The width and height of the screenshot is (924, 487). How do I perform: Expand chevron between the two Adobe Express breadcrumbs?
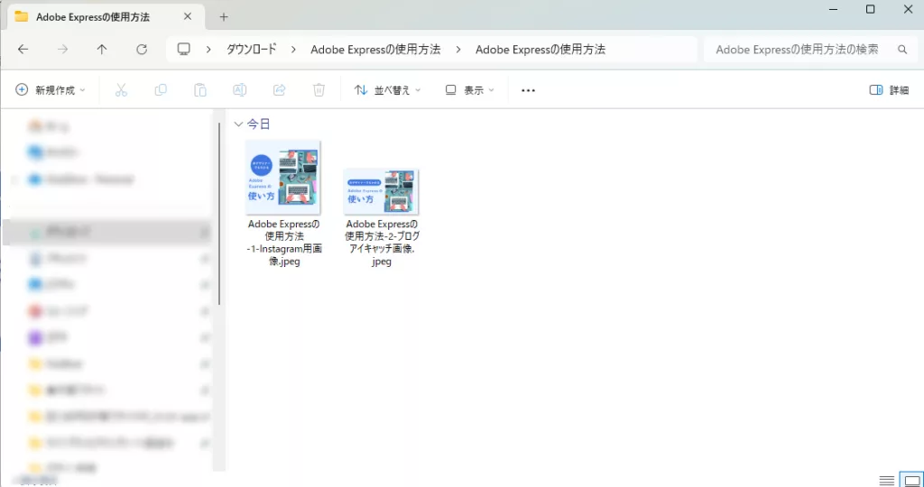(x=458, y=50)
